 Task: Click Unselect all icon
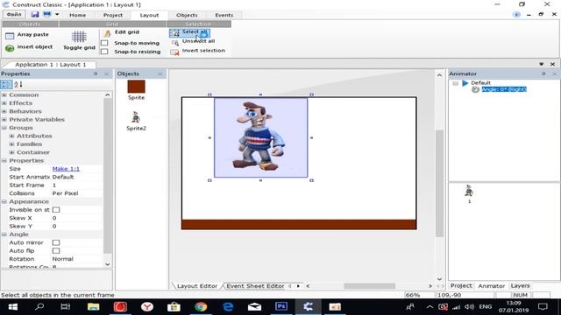(x=174, y=43)
